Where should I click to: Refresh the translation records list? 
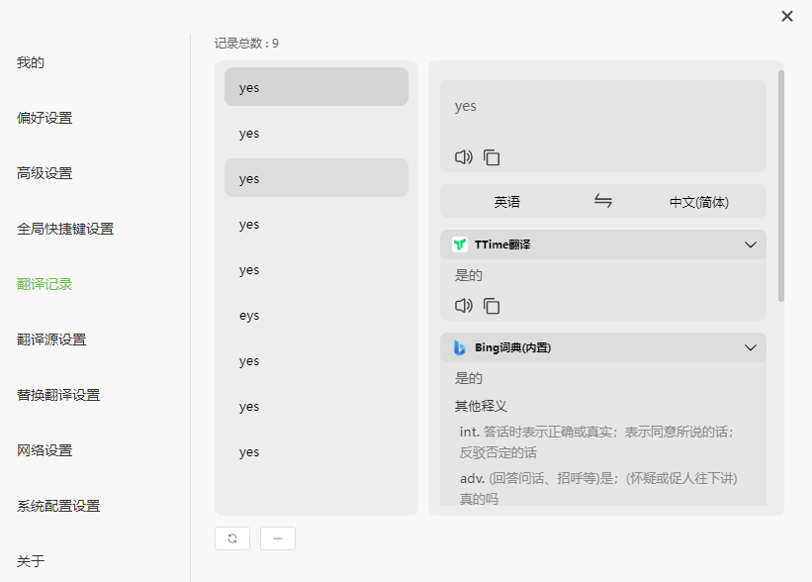[x=232, y=537]
